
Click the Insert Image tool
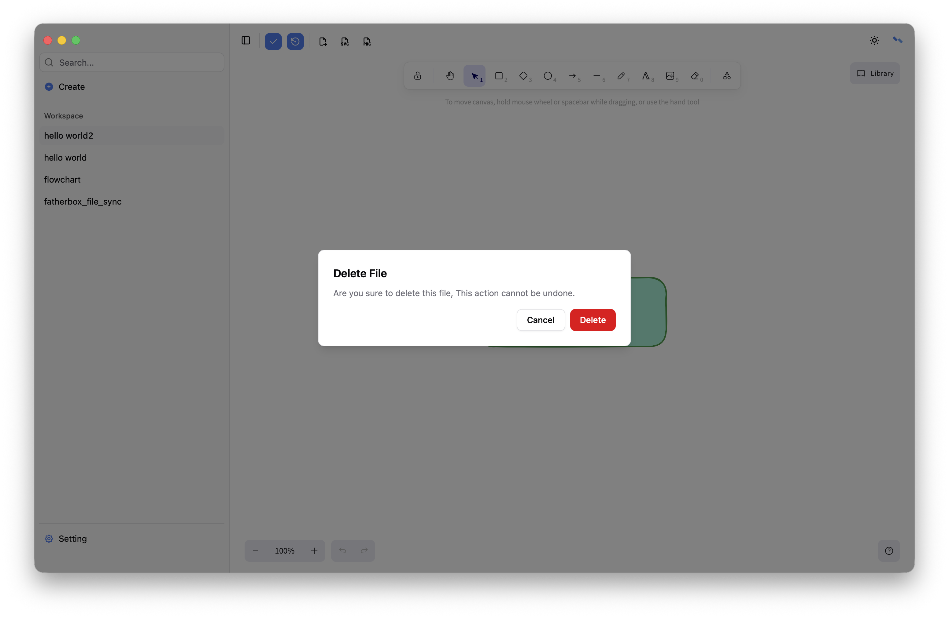coord(670,76)
